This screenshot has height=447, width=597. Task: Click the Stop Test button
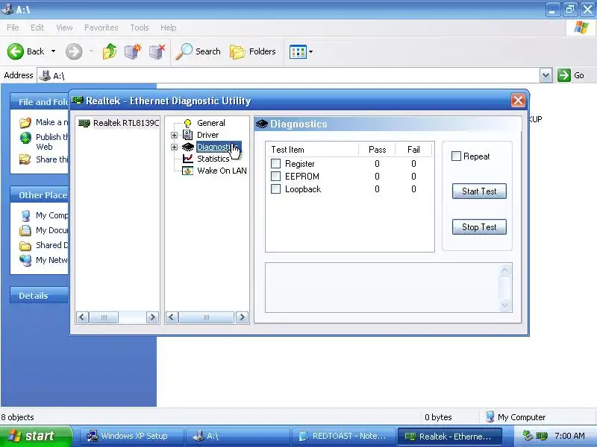click(x=479, y=227)
